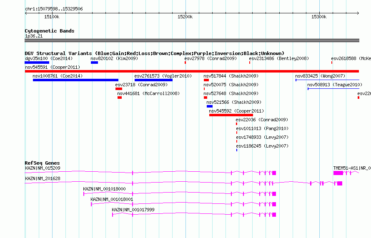Select the nsv1008761 blue gain bar

click(x=76, y=80)
